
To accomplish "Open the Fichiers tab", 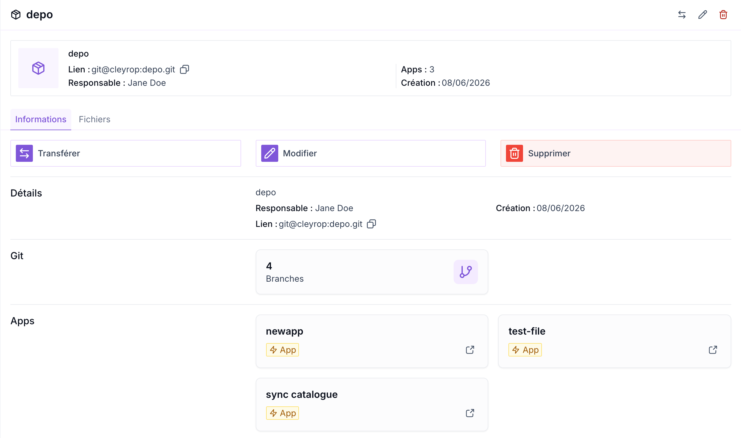I will tap(94, 119).
